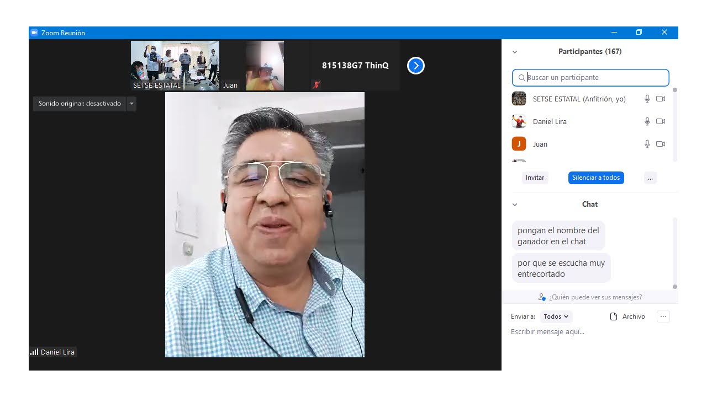Open participants more options (...) button
Screen dimensions: 707x397
coord(650,178)
